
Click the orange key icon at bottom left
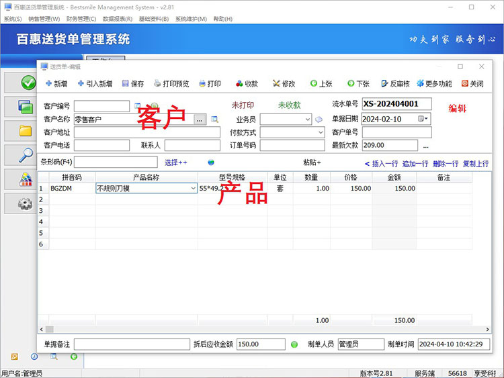pyautogui.click(x=15, y=357)
